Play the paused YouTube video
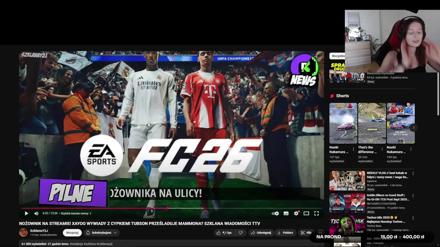Image resolution: width=440 pixels, height=247 pixels. point(26,213)
